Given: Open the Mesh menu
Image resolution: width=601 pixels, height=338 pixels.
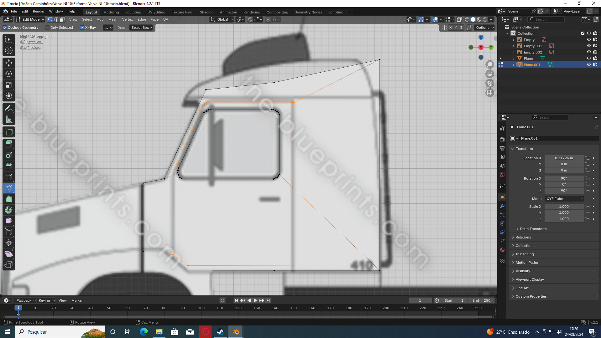Looking at the screenshot, I should (x=113, y=19).
